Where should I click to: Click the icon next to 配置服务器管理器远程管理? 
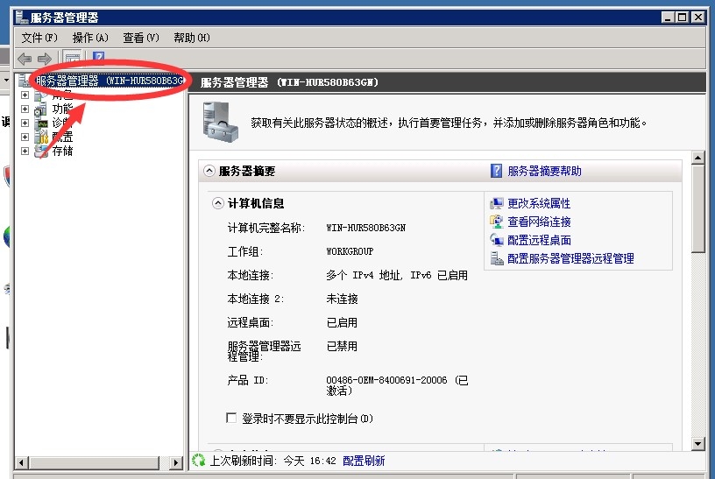[497, 258]
